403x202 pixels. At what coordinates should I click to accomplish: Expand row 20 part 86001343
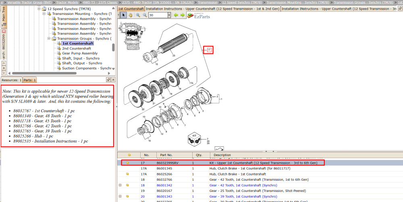pyautogui.click(x=120, y=197)
